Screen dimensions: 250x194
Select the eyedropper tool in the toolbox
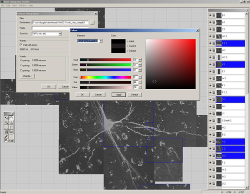[x=6, y=137]
